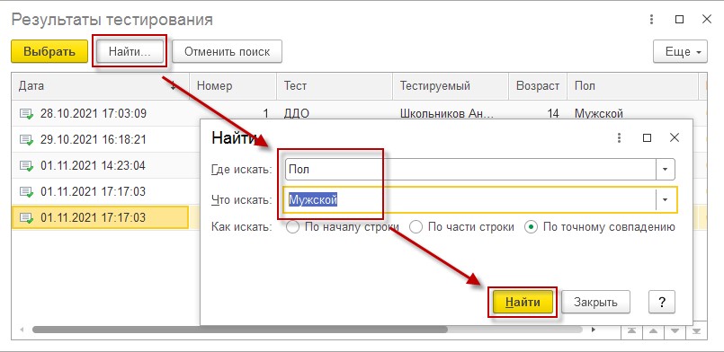Click the document icon in row 28.10.2021
The height and width of the screenshot is (352, 724).
click(x=26, y=114)
